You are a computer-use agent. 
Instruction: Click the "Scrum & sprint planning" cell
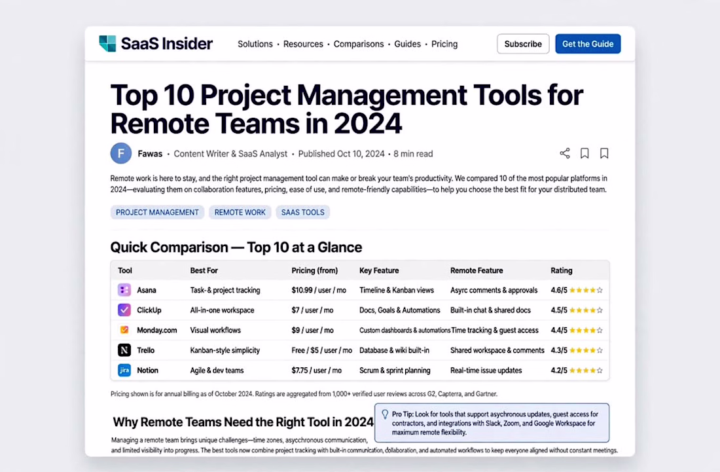[x=395, y=371]
